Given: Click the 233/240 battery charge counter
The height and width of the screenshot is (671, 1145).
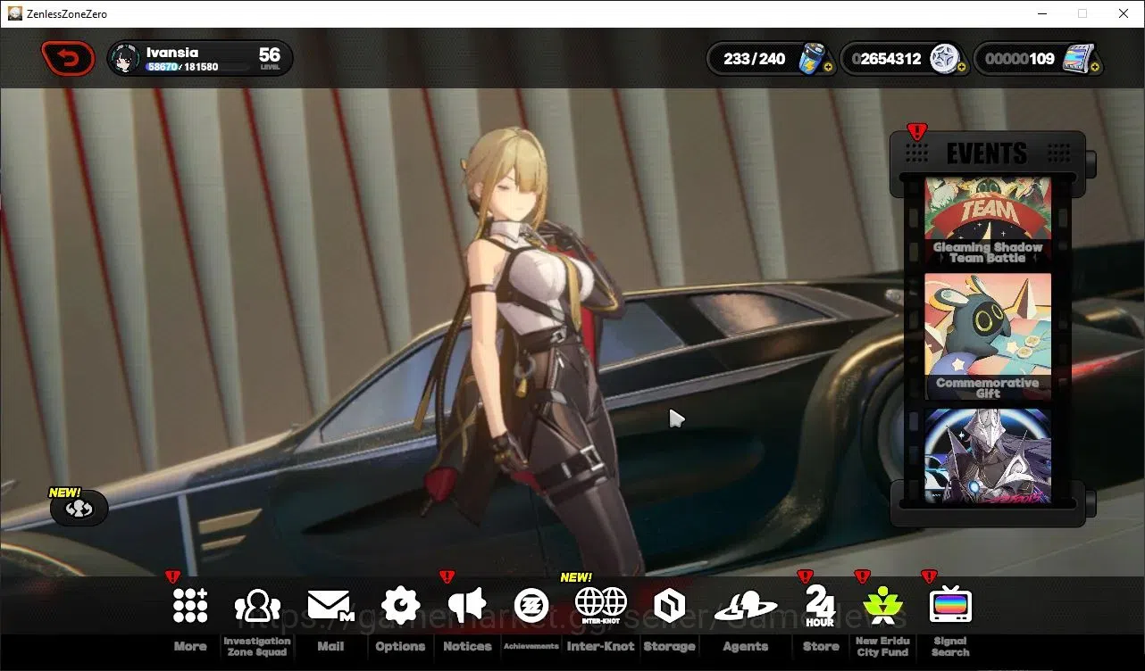Looking at the screenshot, I should (x=755, y=59).
